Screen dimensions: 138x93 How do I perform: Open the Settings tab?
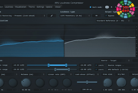[x=40, y=7]
